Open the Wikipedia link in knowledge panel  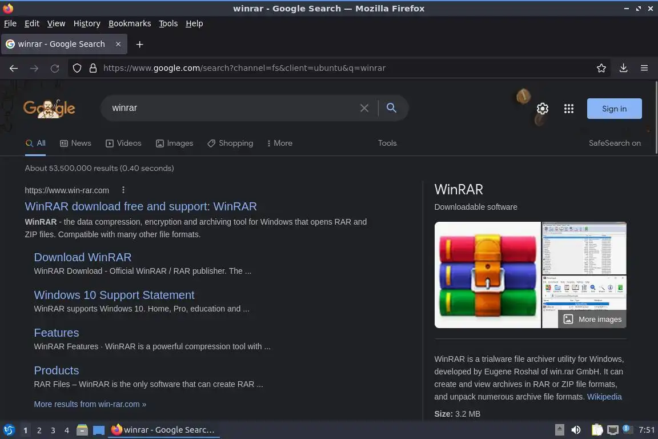pos(604,397)
